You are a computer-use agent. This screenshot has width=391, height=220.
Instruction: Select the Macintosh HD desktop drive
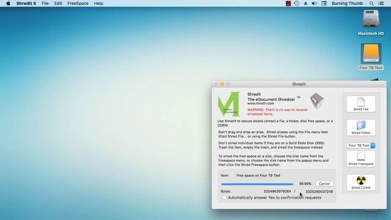371,23
